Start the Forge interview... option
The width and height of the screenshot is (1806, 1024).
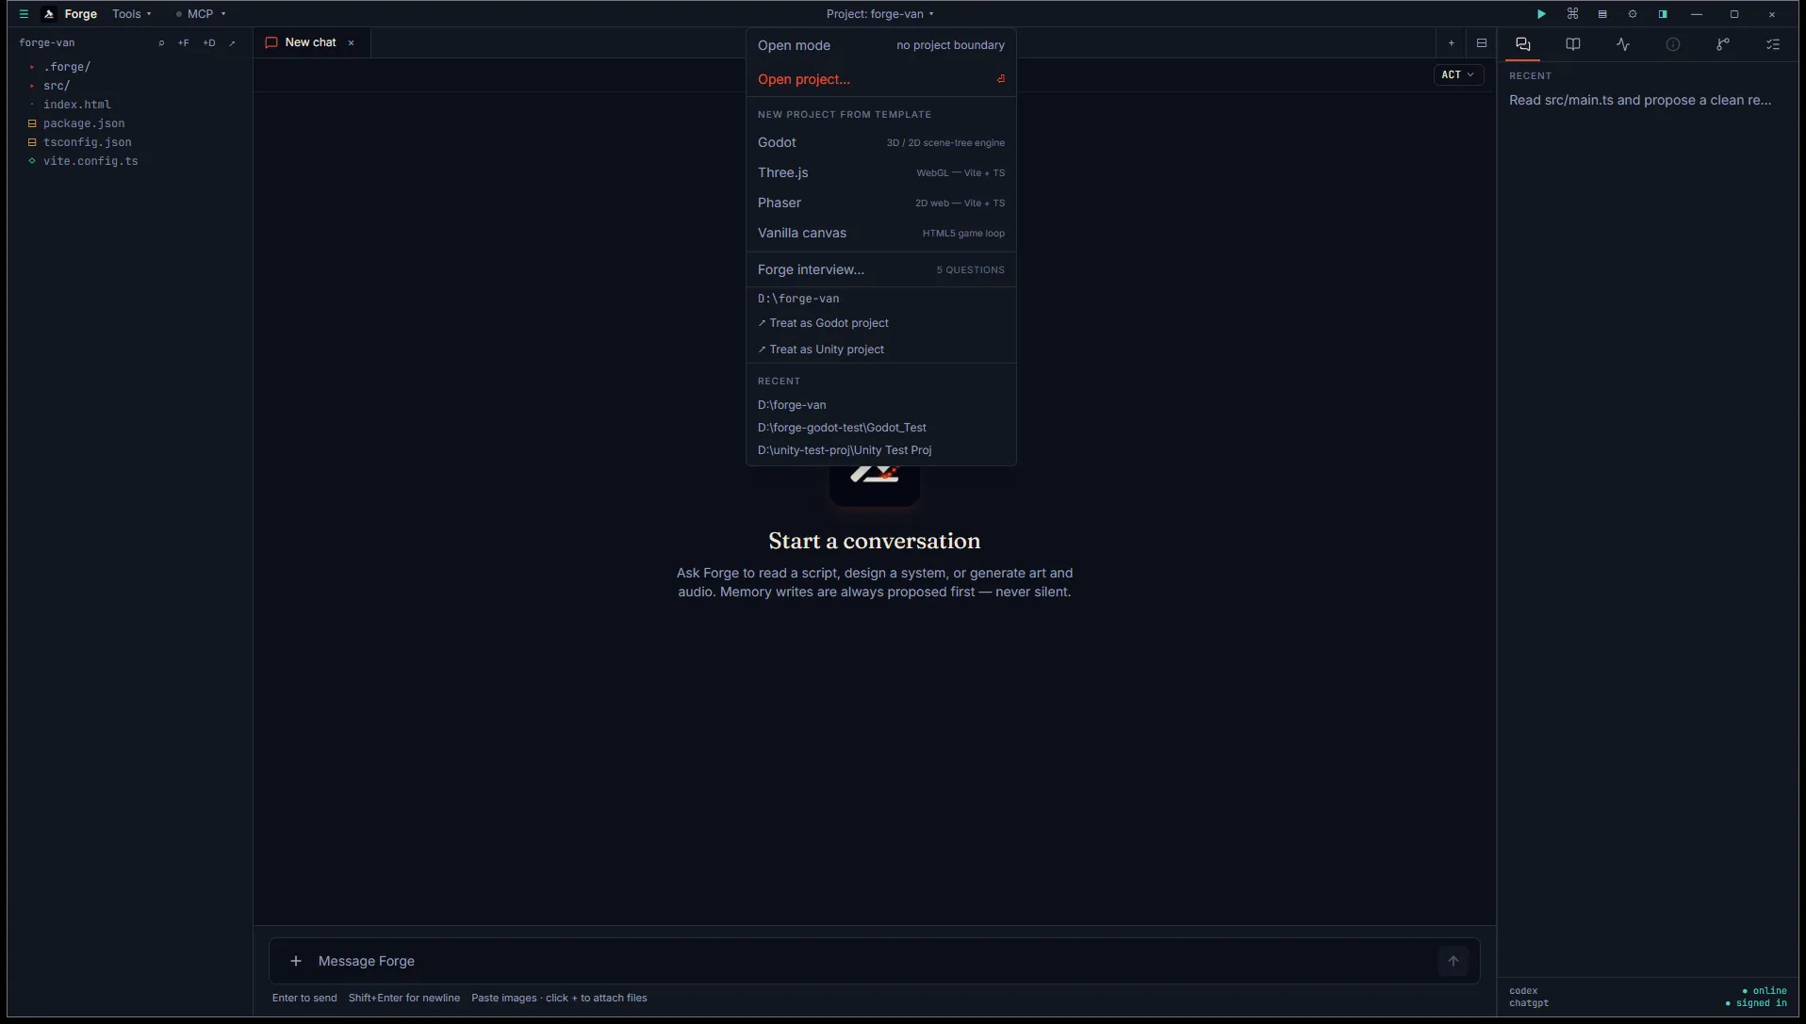tap(881, 269)
